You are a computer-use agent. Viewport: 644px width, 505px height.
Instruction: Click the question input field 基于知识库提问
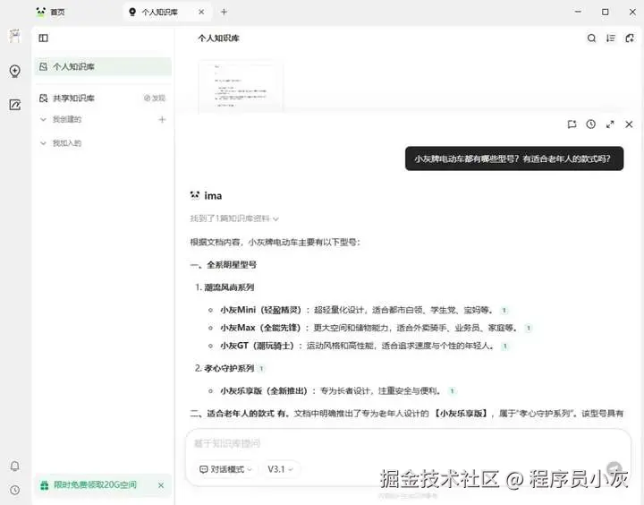point(408,443)
